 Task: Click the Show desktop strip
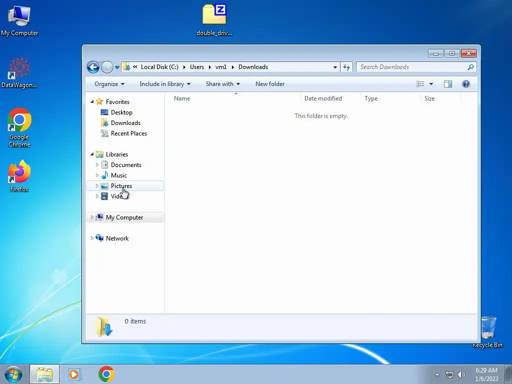pyautogui.click(x=508, y=374)
